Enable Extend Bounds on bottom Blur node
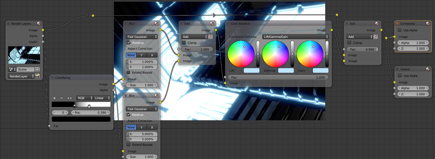 click(128, 144)
